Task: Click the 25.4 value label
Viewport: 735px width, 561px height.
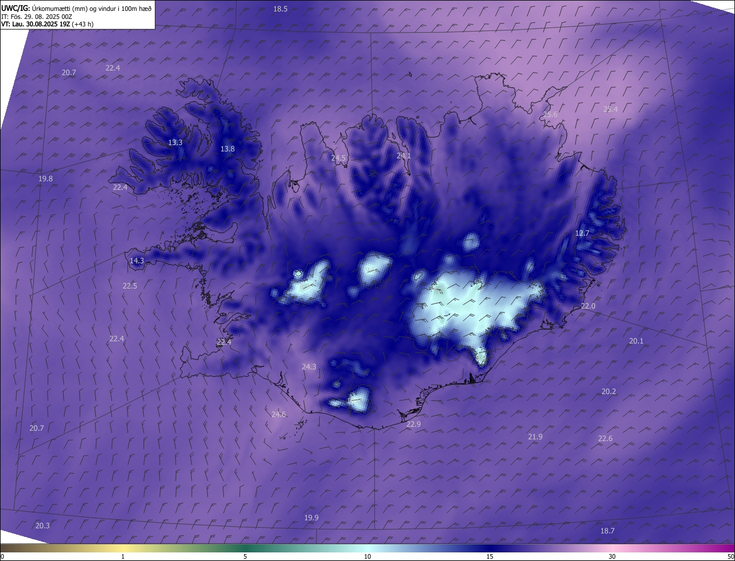Action: [x=610, y=109]
